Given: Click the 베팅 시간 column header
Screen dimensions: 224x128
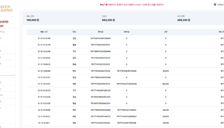Looking at the screenshot, I should coord(44,32).
